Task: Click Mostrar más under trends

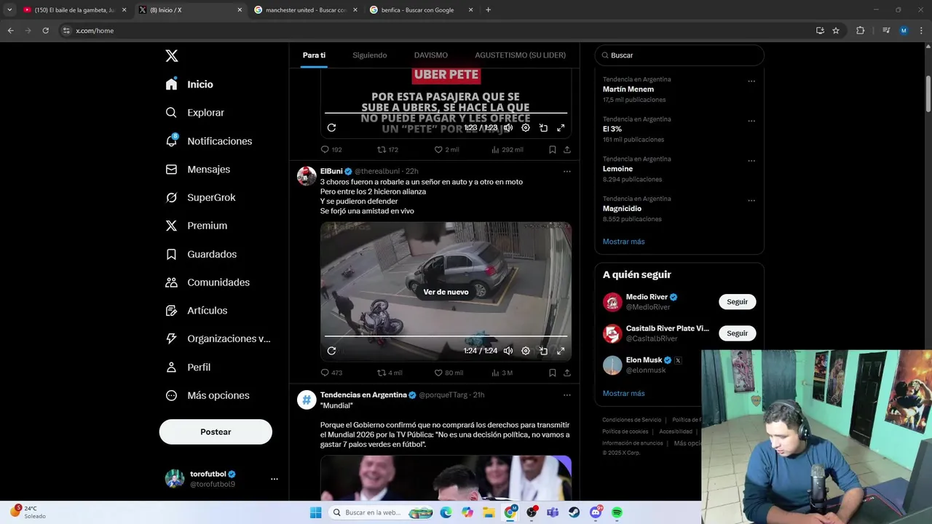Action: coord(623,242)
